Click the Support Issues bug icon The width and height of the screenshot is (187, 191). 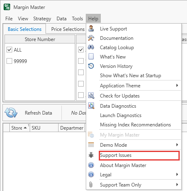tap(91, 155)
